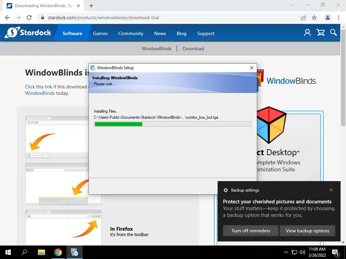Click Turn off reminders
This screenshot has height=259, width=346.
pos(251,231)
